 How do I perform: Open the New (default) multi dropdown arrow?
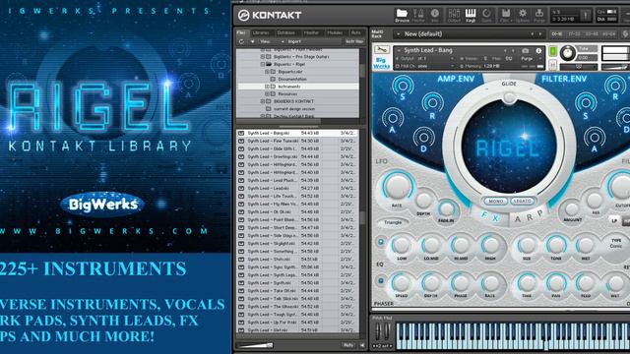click(399, 34)
